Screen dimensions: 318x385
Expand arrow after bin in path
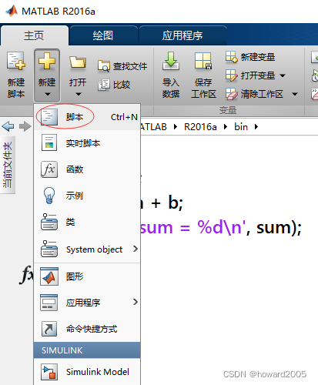tap(256, 127)
